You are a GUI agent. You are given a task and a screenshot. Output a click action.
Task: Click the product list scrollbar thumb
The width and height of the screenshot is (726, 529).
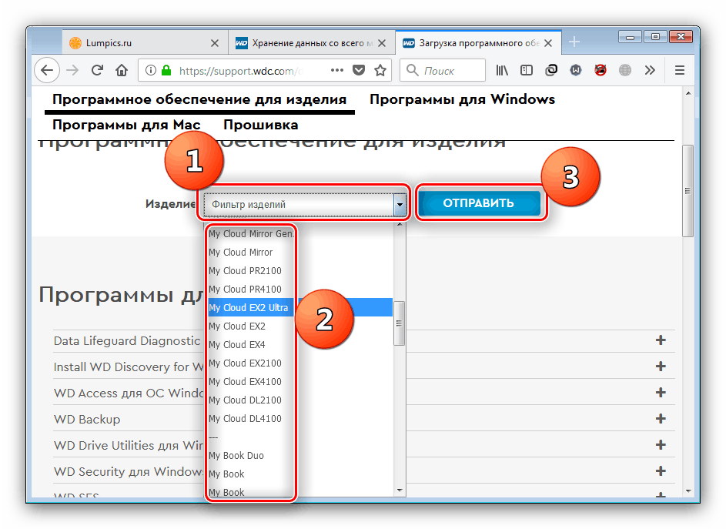point(399,323)
